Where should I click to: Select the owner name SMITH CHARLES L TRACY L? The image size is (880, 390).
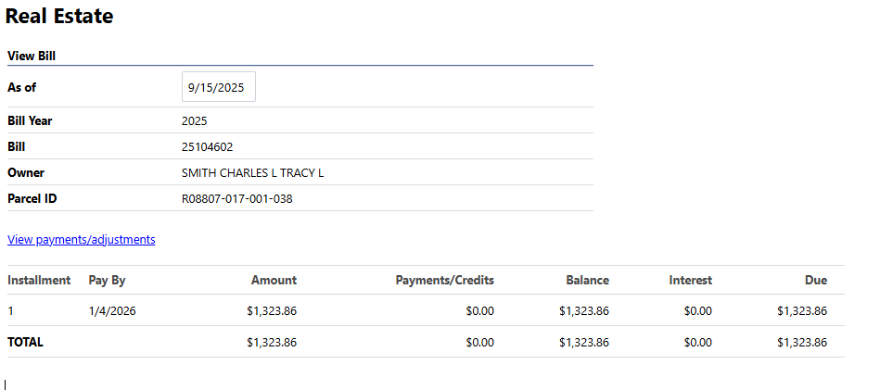coord(252,172)
